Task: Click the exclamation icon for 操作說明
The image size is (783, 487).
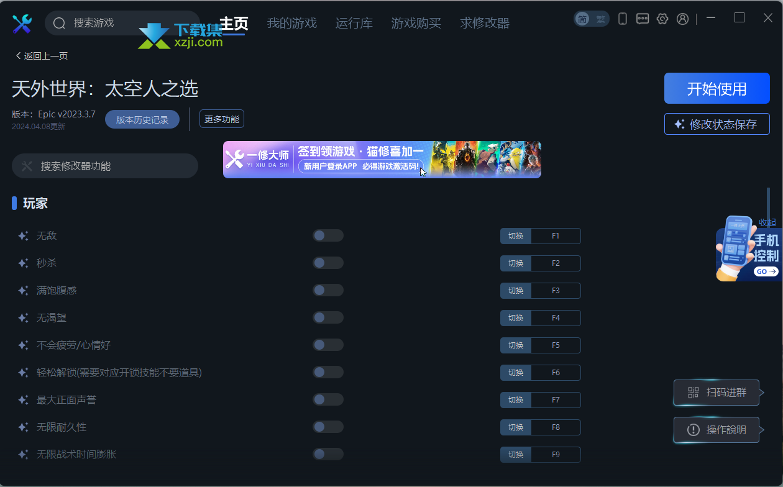Action: [693, 430]
